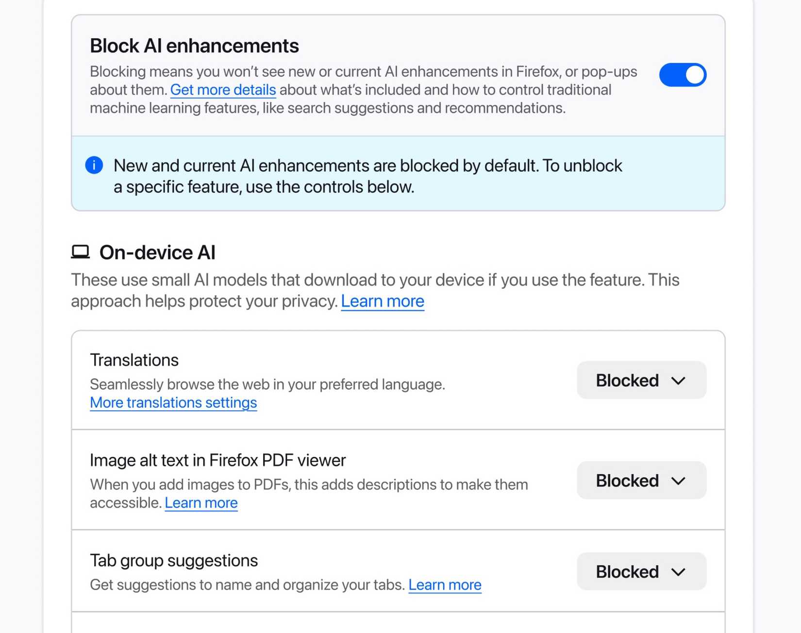This screenshot has width=801, height=633.
Task: Toggle the Block AI enhancements switch
Action: 682,75
